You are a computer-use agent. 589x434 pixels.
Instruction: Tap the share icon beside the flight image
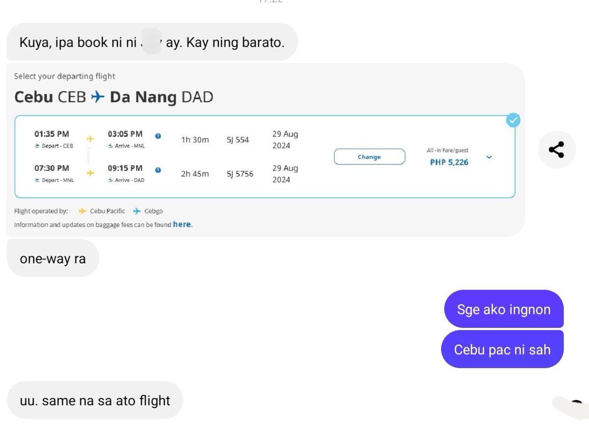point(556,150)
